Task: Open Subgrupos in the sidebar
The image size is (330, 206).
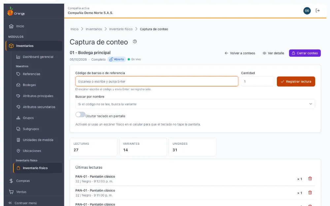Action: coord(31,129)
